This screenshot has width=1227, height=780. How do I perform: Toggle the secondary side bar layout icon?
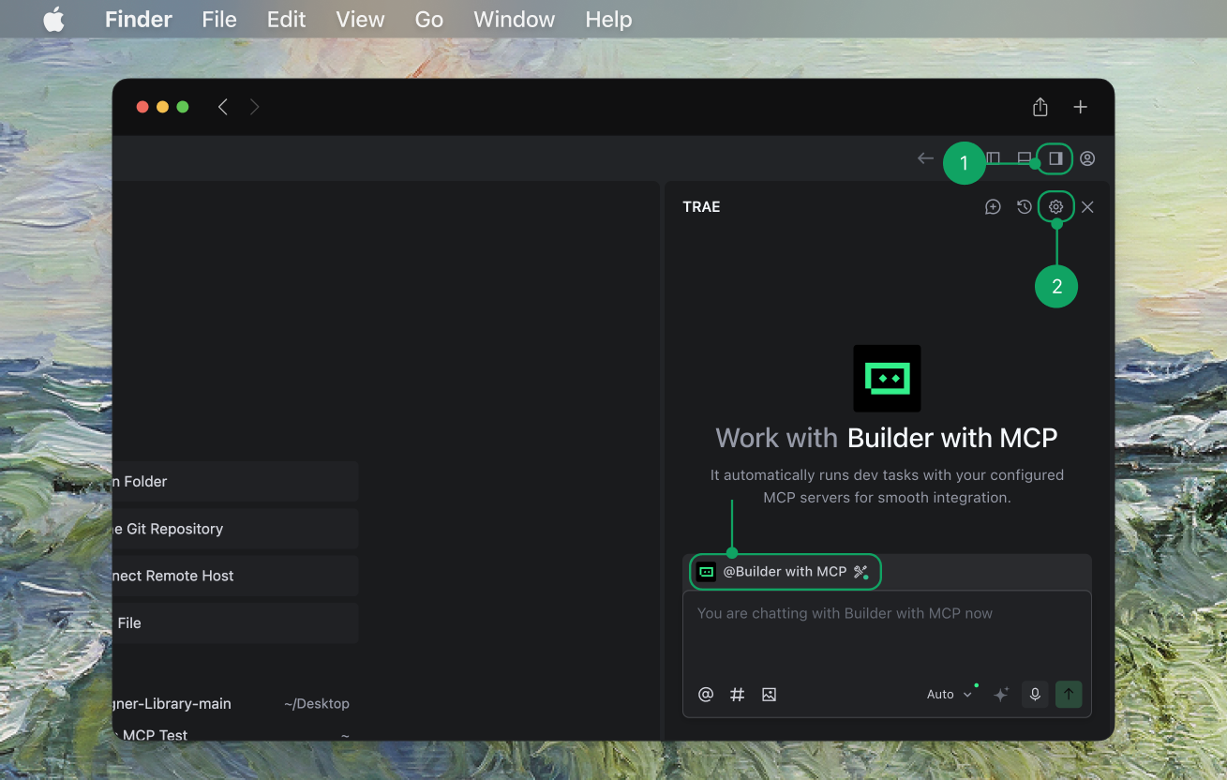click(1055, 158)
